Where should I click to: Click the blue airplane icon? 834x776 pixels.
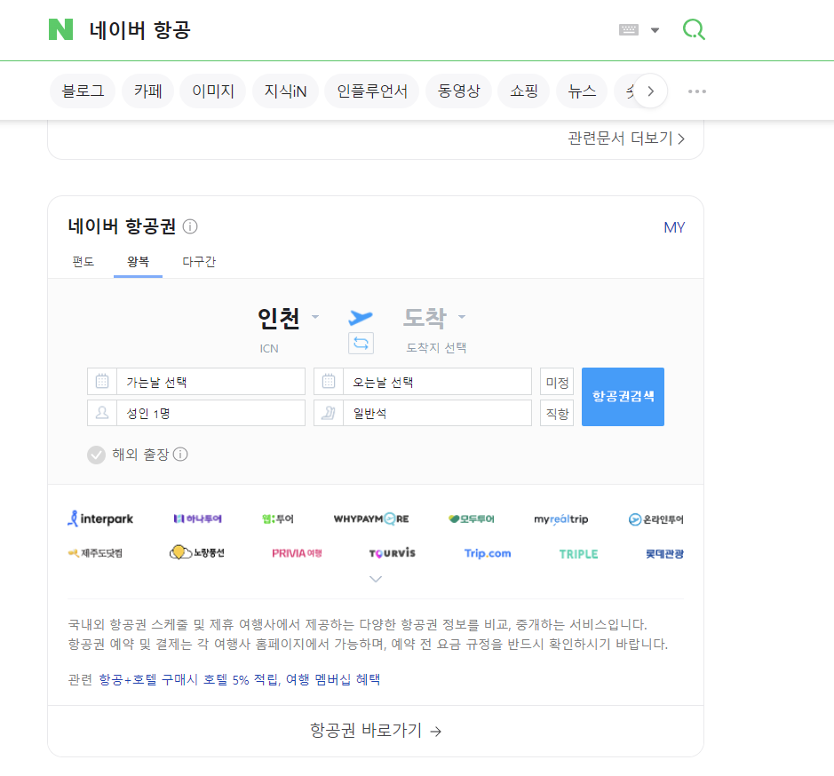[x=361, y=318]
